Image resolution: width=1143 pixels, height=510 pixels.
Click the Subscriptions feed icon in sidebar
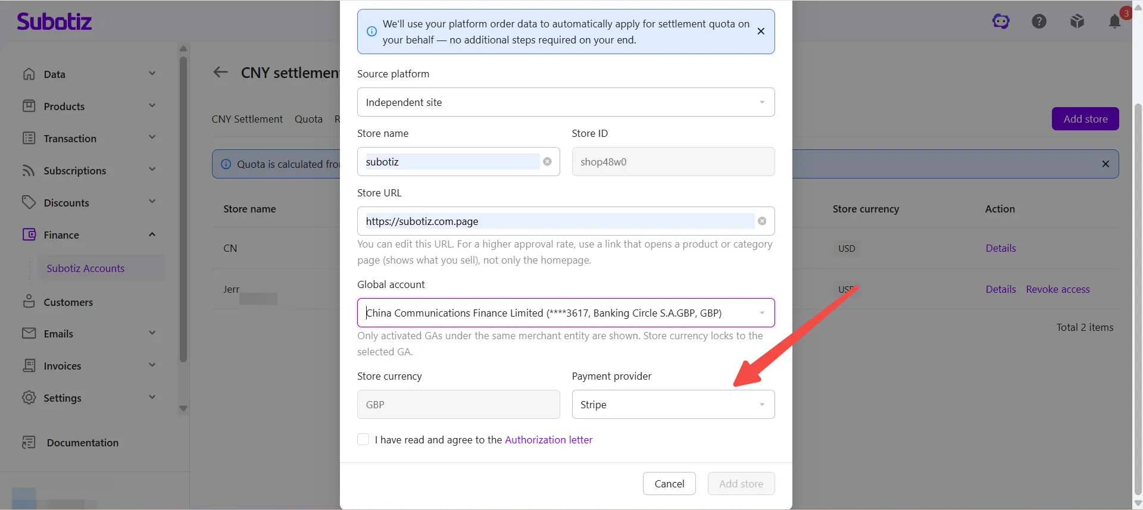(29, 170)
